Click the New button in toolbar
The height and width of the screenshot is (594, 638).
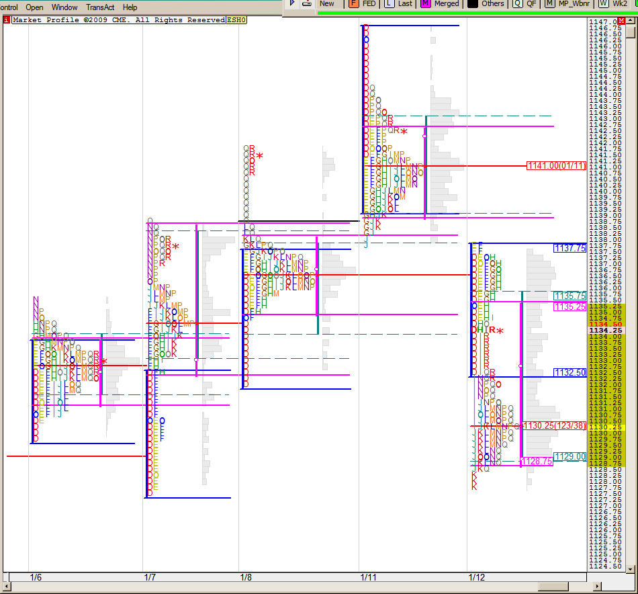327,3
